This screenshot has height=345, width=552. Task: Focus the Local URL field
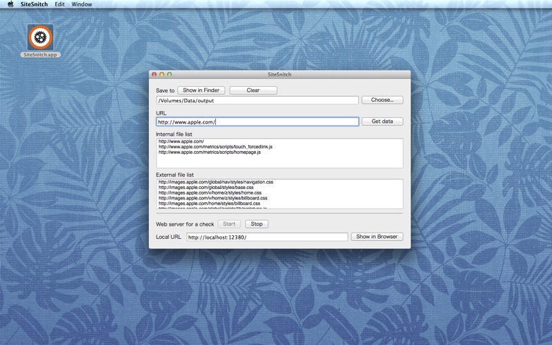point(267,237)
